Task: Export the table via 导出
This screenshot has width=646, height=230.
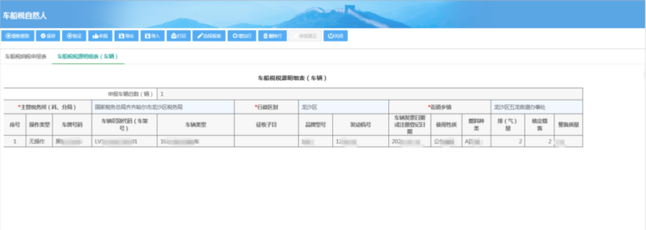Action: 126,36
